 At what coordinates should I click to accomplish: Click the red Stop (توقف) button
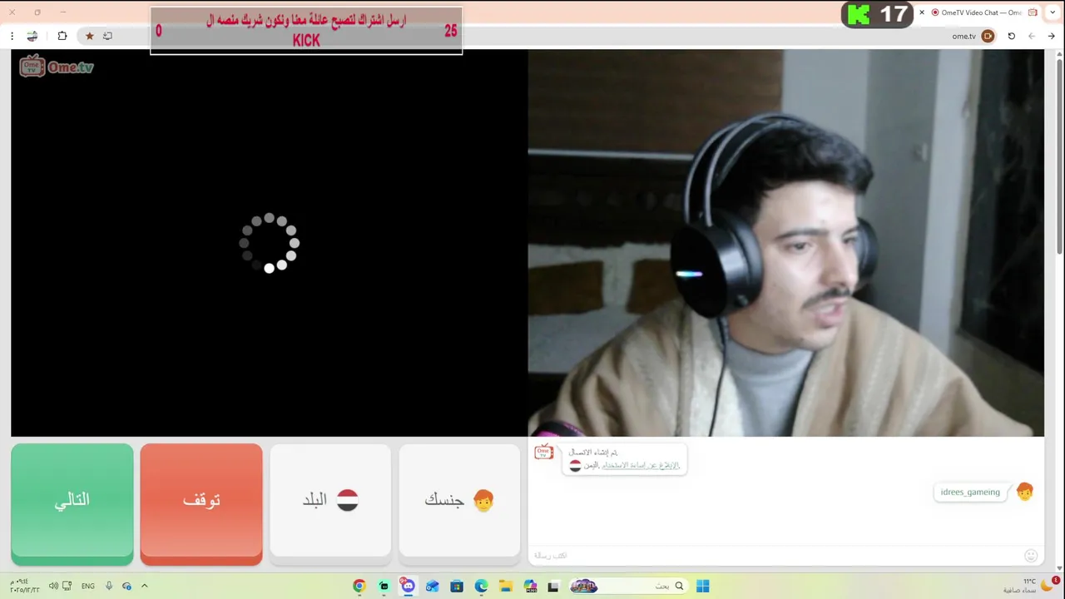point(201,504)
